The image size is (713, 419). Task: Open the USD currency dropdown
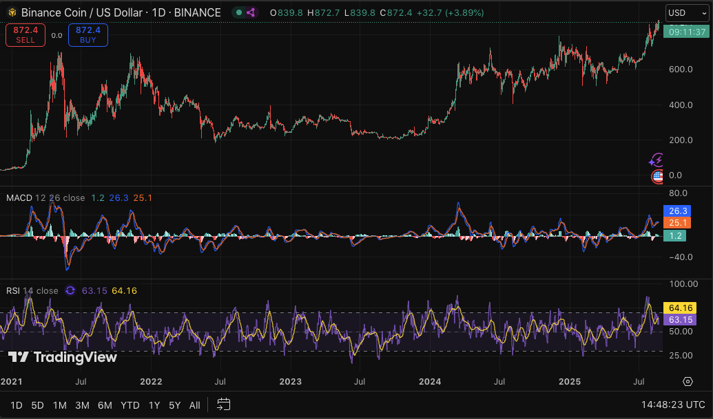click(685, 12)
